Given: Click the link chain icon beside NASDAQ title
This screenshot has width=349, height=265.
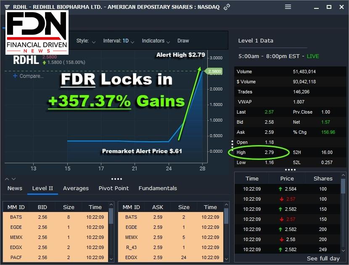Looking at the screenshot, I should (227, 7).
